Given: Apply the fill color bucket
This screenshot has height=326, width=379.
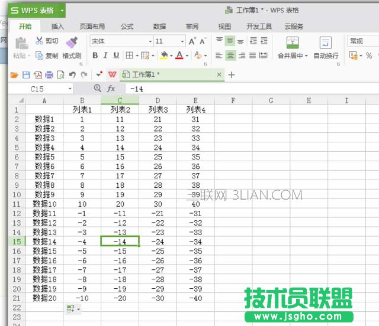Looking at the screenshot, I should [x=164, y=56].
